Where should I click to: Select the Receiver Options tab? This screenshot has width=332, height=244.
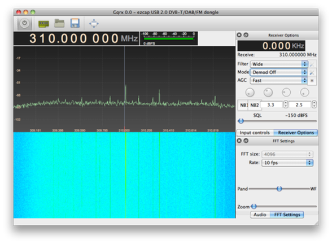coord(296,133)
